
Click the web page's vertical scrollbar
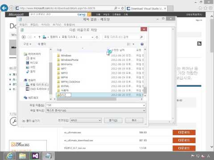212,36
